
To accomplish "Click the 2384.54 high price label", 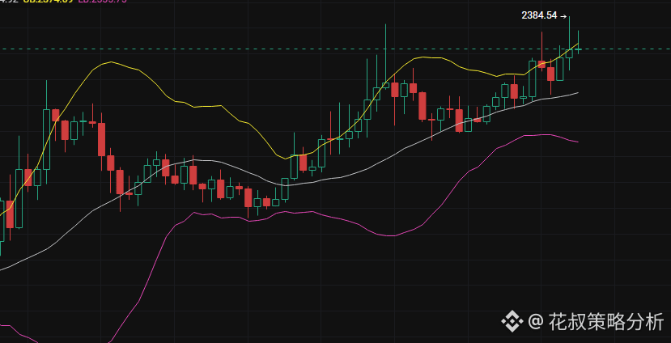I will 540,16.
